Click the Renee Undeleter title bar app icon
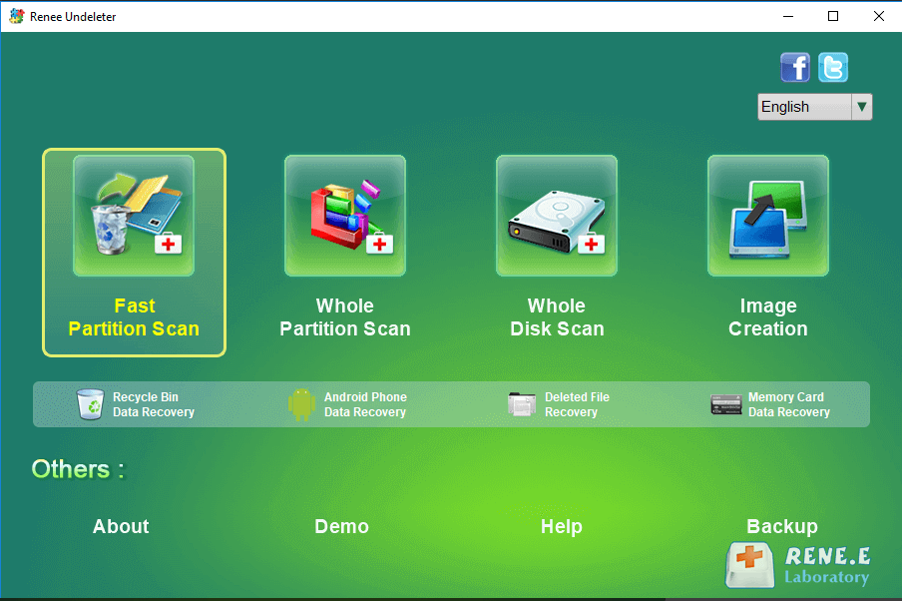Viewport: 902px width, 601px height. [x=16, y=16]
